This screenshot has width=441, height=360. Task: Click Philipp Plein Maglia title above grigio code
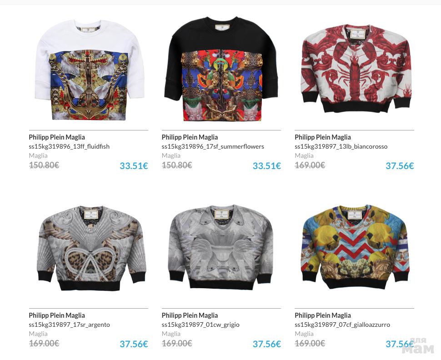pyautogui.click(x=190, y=315)
